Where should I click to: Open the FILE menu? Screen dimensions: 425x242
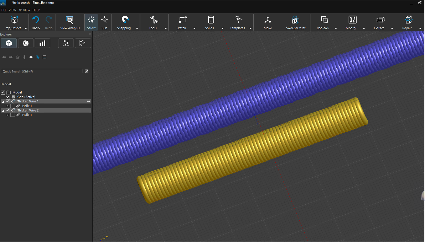(x=4, y=10)
